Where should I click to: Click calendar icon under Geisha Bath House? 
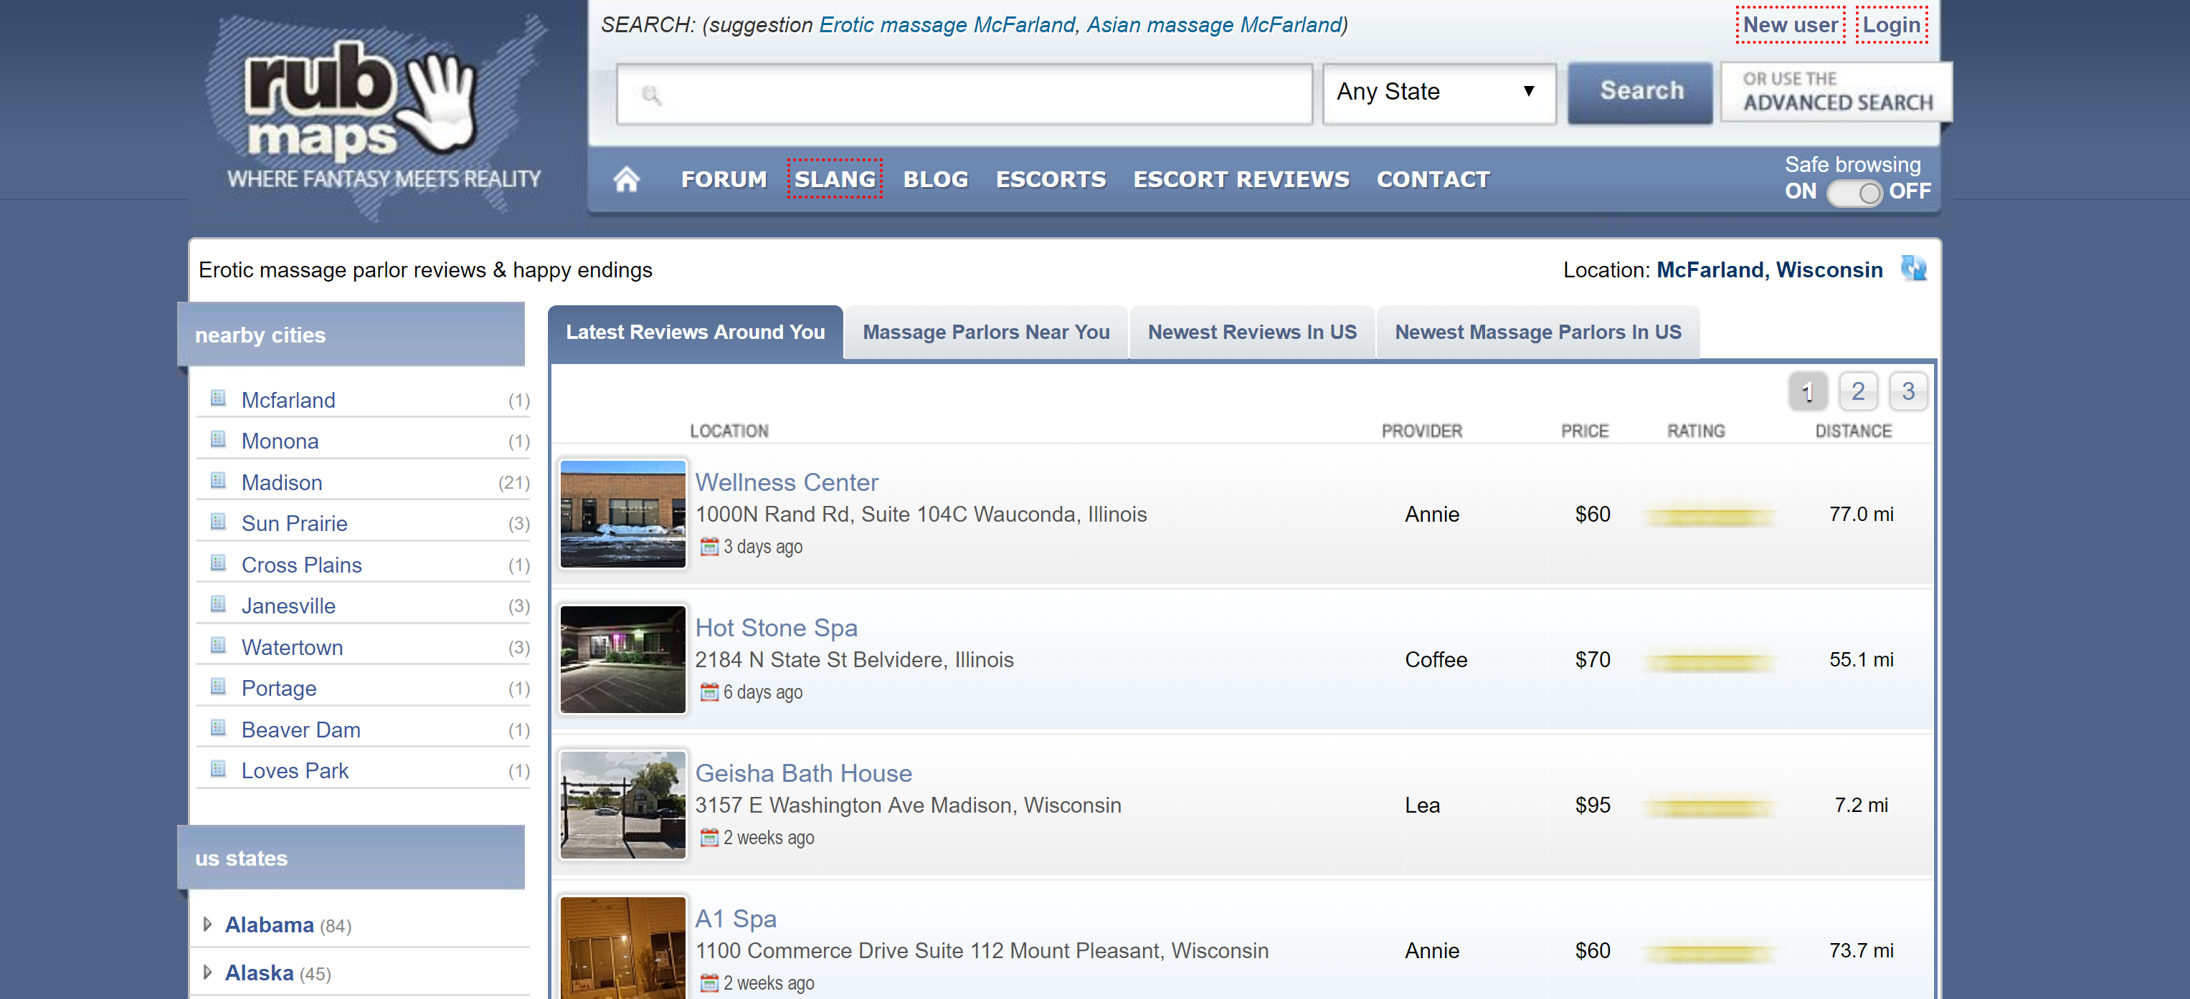pos(709,838)
